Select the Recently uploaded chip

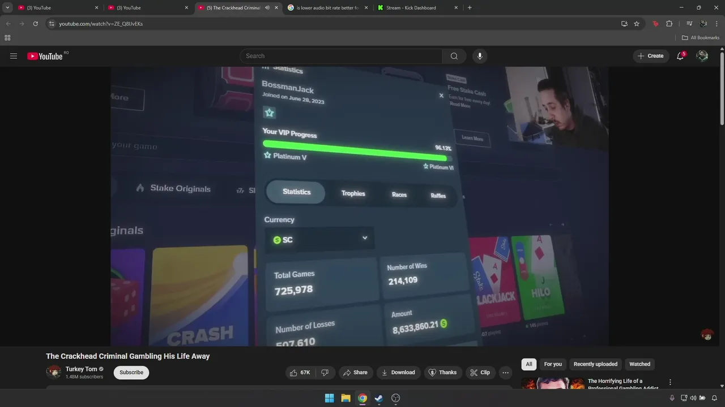[595, 364]
